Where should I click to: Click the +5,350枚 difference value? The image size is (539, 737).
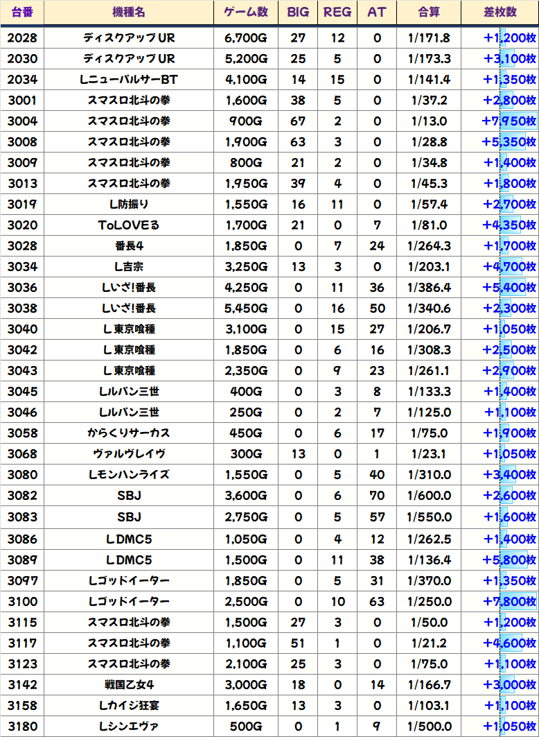(510, 142)
